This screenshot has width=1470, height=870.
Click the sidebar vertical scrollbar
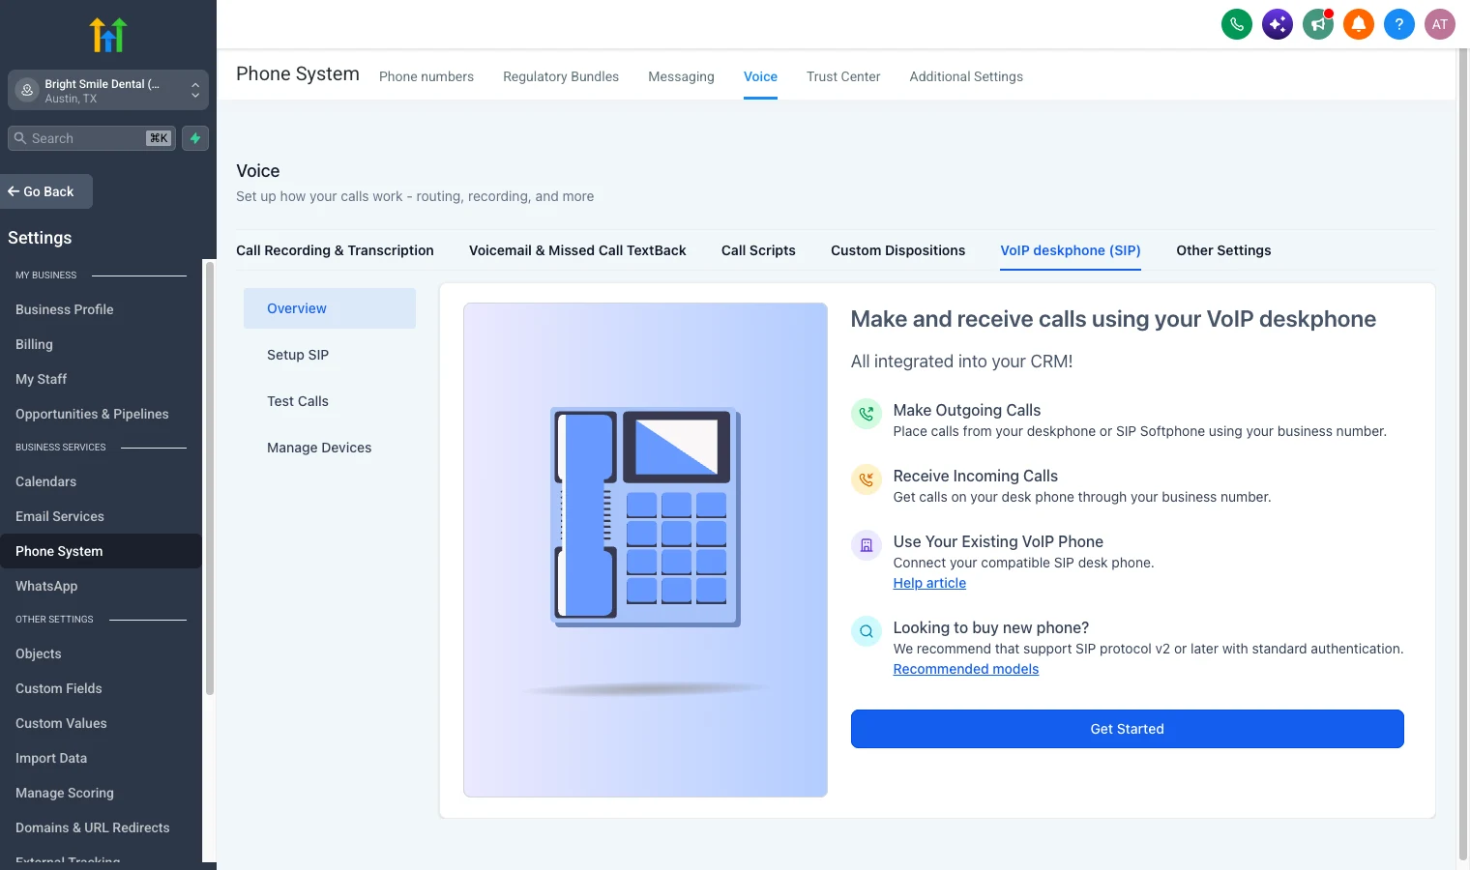point(209,478)
